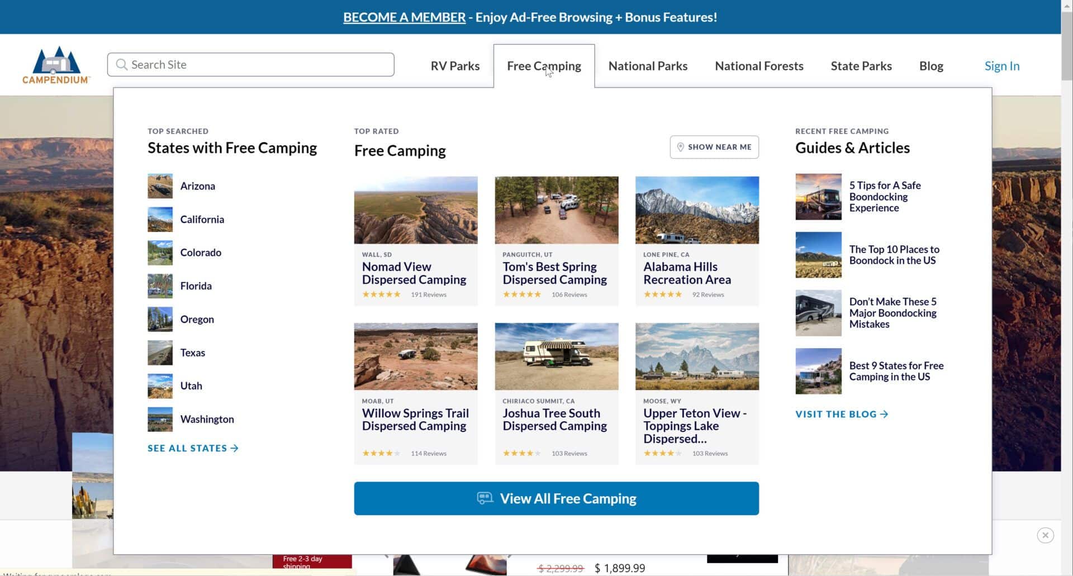This screenshot has height=576, width=1073.
Task: Open the National Parks menu
Action: [x=648, y=66]
